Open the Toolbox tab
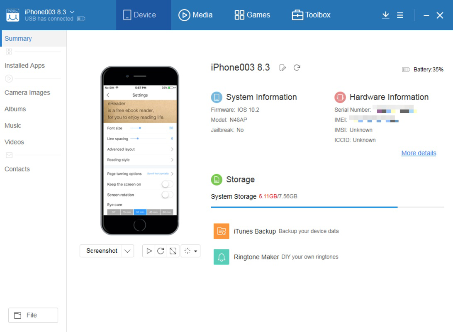The height and width of the screenshot is (332, 453). point(311,15)
